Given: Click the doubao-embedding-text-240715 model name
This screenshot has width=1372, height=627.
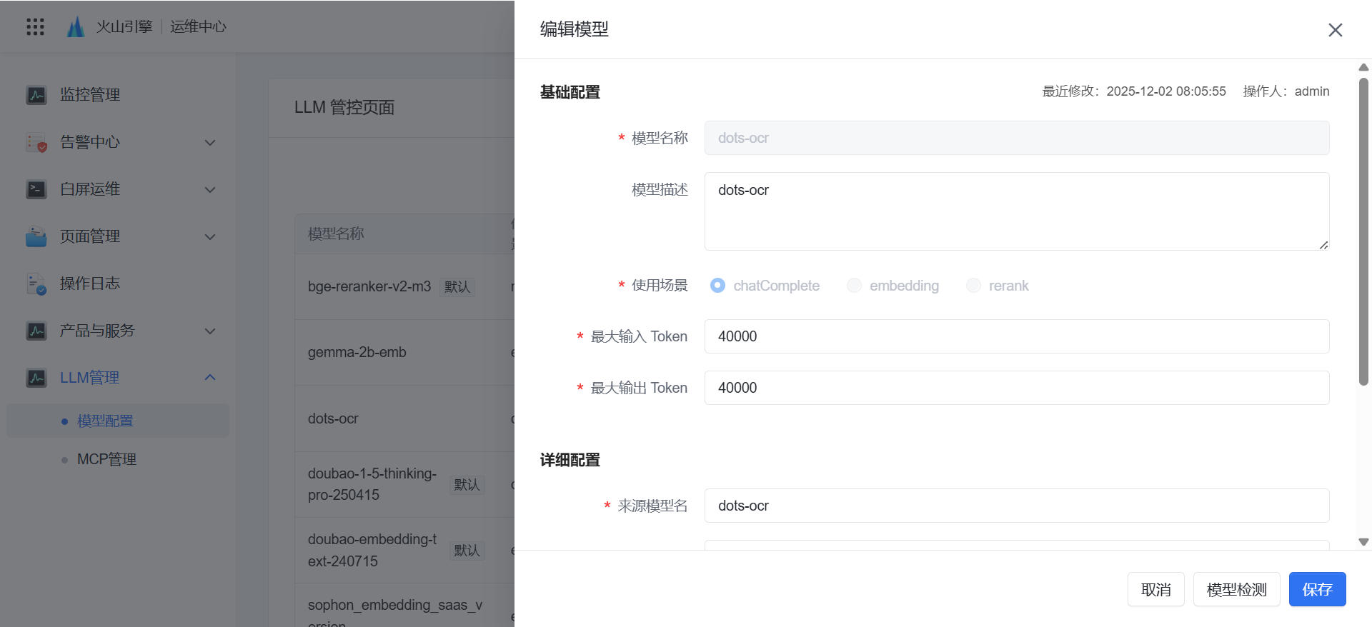Looking at the screenshot, I should point(372,550).
